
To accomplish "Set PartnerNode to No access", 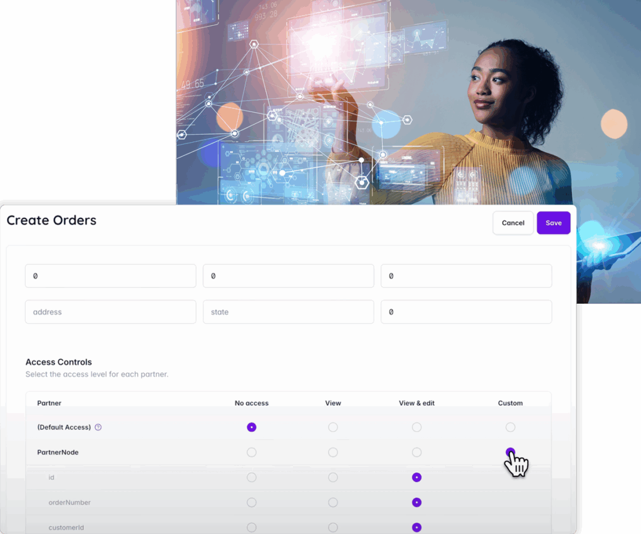I will (x=252, y=453).
